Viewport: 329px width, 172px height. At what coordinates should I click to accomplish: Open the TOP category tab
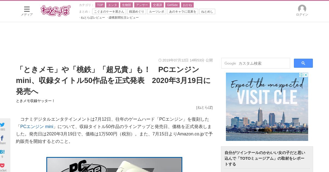click(100, 5)
